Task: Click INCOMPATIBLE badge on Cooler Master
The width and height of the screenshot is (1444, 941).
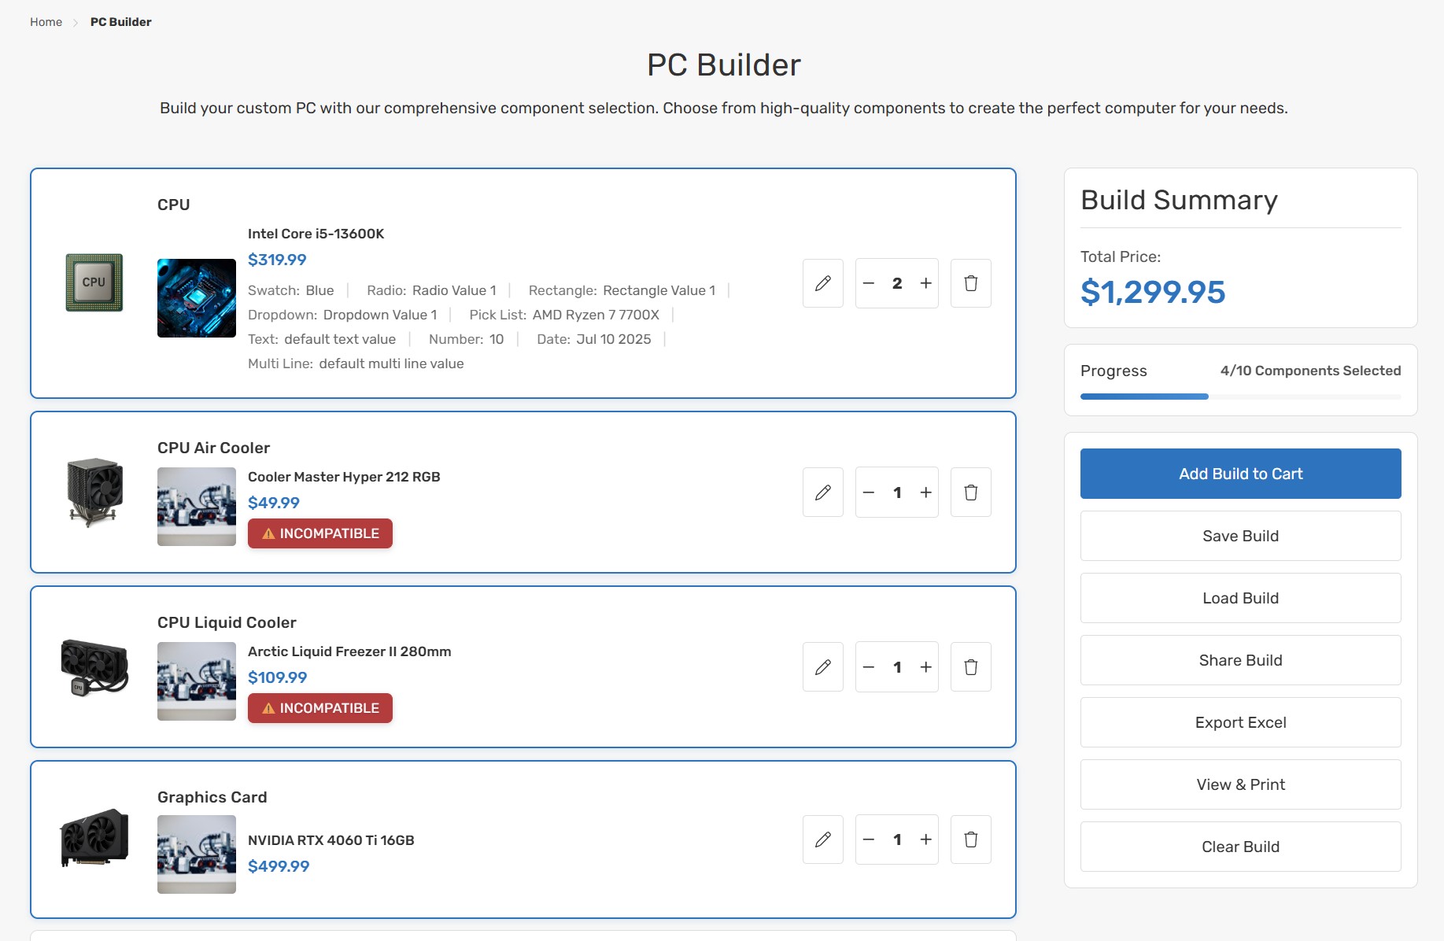Action: [x=320, y=533]
